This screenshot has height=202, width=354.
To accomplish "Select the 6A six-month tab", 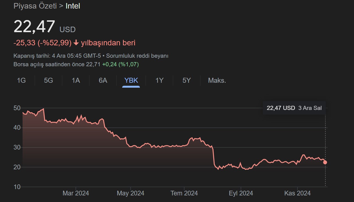I will click(103, 81).
